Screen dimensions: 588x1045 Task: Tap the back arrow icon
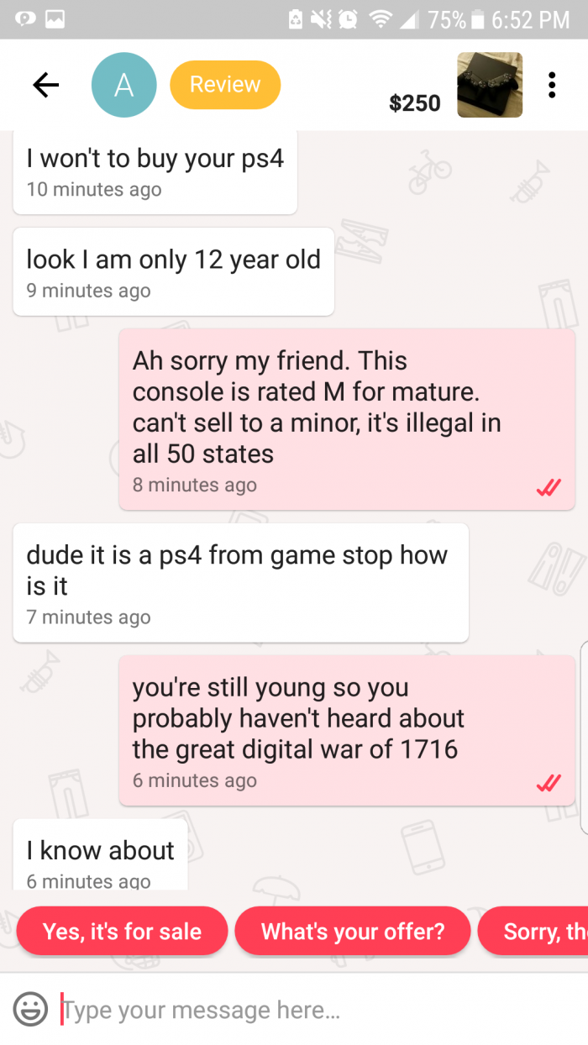pos(45,85)
